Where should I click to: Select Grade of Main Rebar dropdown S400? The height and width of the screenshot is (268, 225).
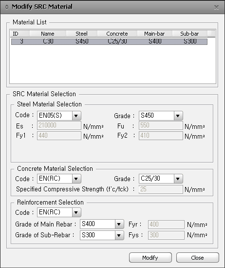point(102,224)
